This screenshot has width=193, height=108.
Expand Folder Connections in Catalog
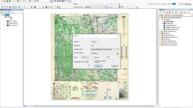coord(160,31)
